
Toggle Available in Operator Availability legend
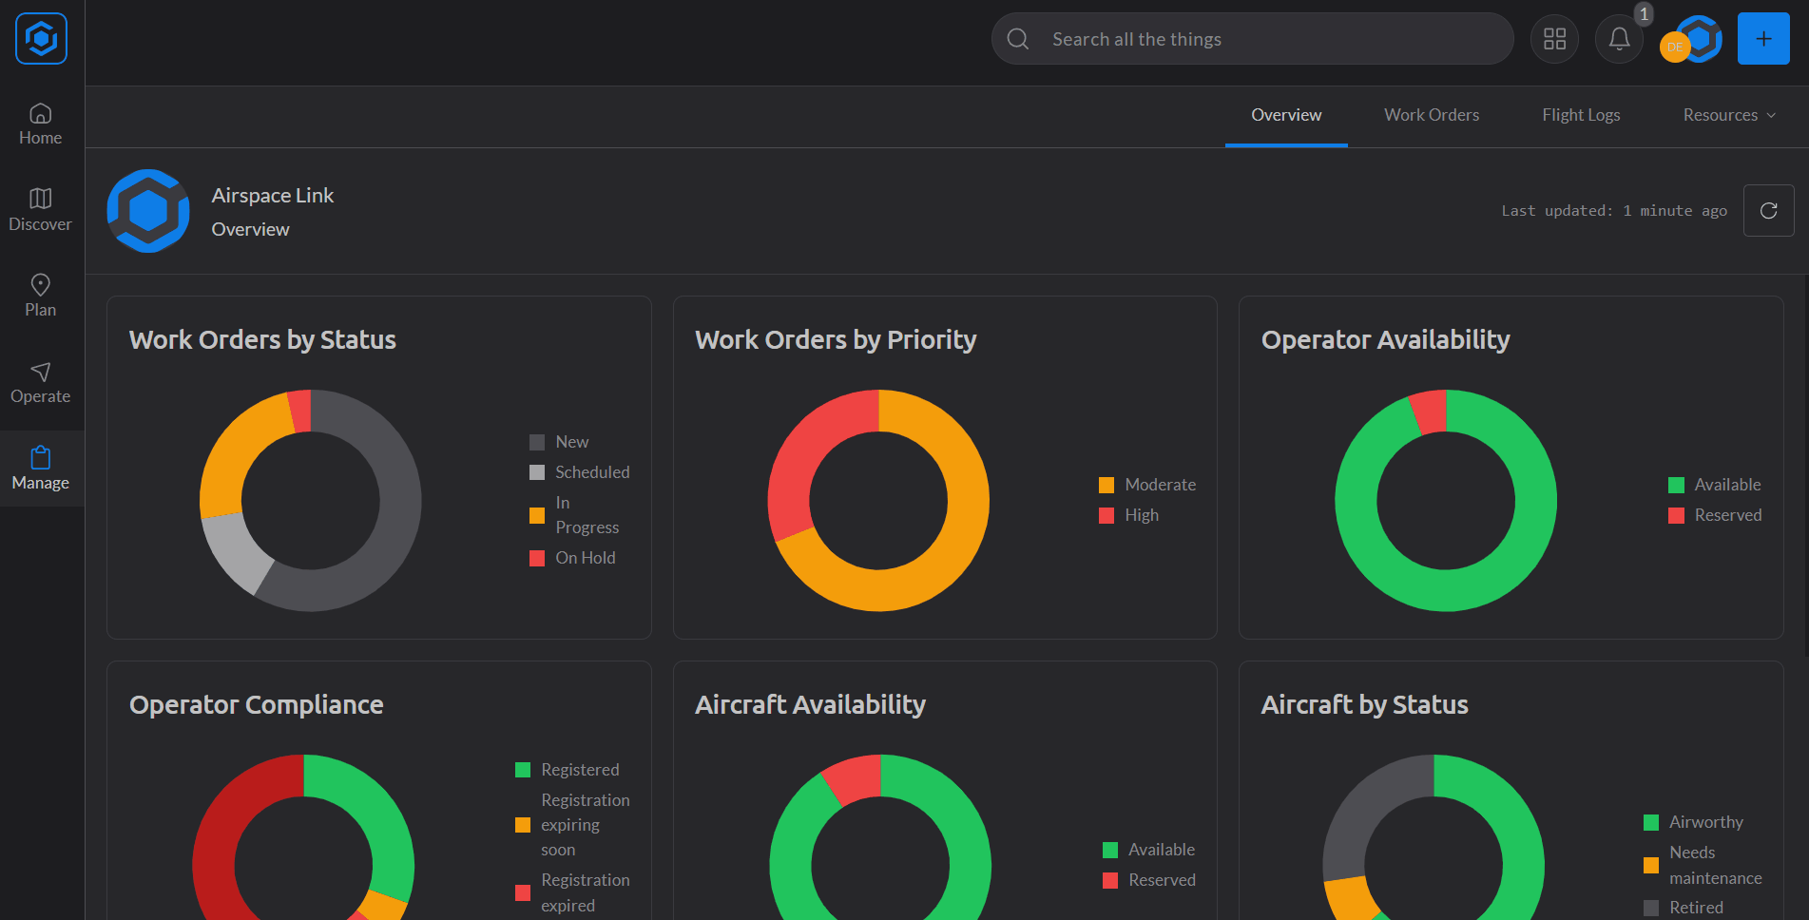point(1715,485)
